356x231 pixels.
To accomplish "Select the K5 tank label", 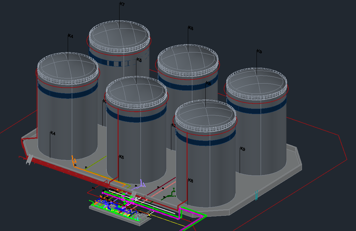I will tap(139, 59).
